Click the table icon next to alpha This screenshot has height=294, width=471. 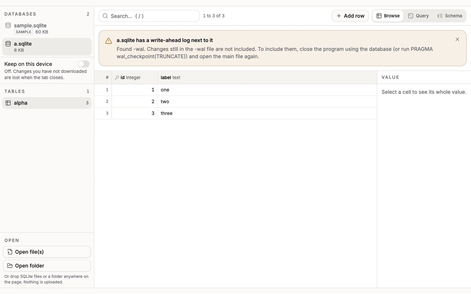coord(8,103)
